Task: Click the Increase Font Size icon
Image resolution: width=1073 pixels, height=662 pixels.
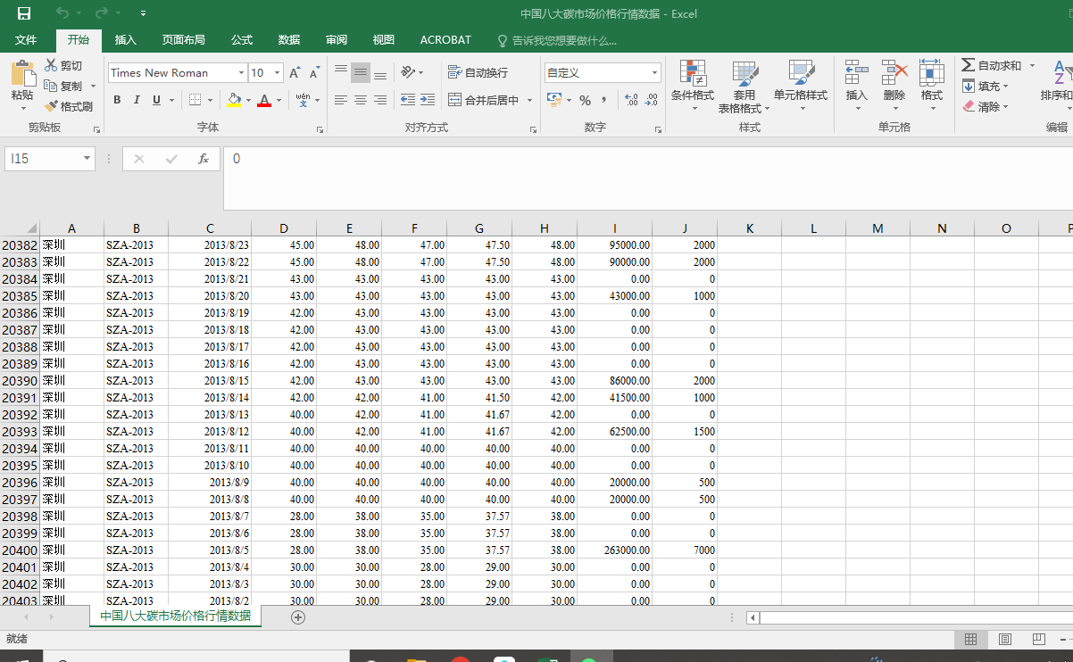Action: (295, 73)
